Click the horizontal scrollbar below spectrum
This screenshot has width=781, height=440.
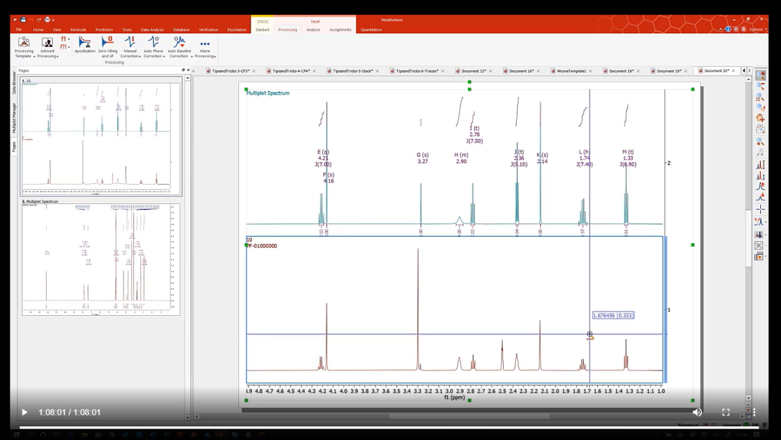[x=469, y=417]
